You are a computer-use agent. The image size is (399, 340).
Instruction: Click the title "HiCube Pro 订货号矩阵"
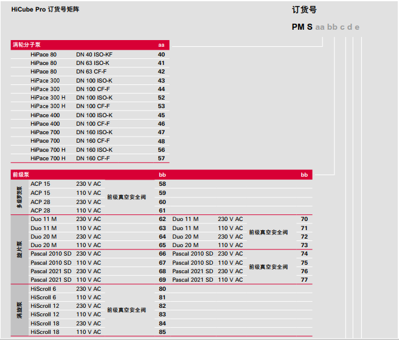pos(45,9)
